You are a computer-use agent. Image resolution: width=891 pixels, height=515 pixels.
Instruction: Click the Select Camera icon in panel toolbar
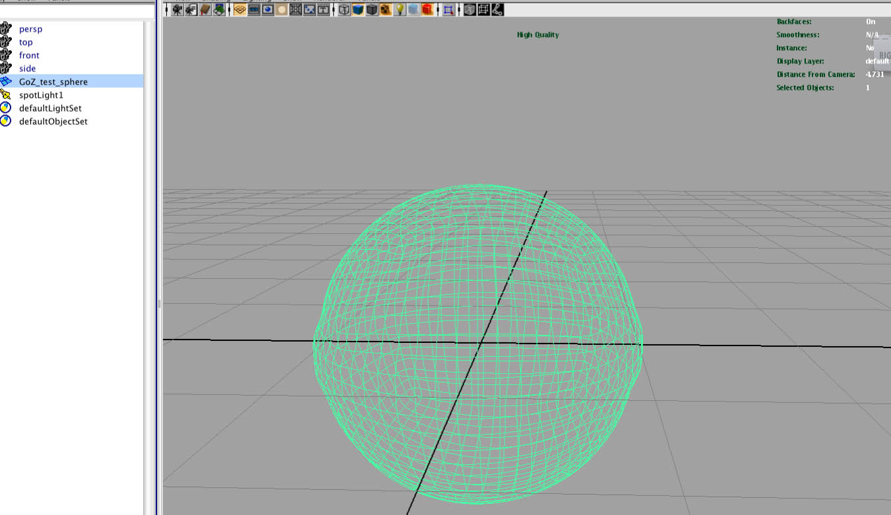(x=177, y=10)
